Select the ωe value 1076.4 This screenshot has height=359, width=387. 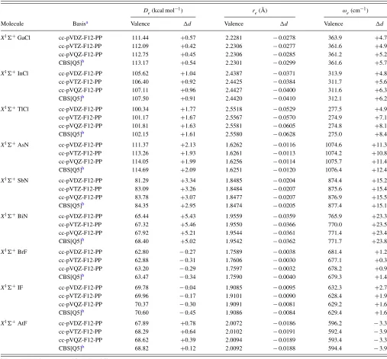pos(334,170)
